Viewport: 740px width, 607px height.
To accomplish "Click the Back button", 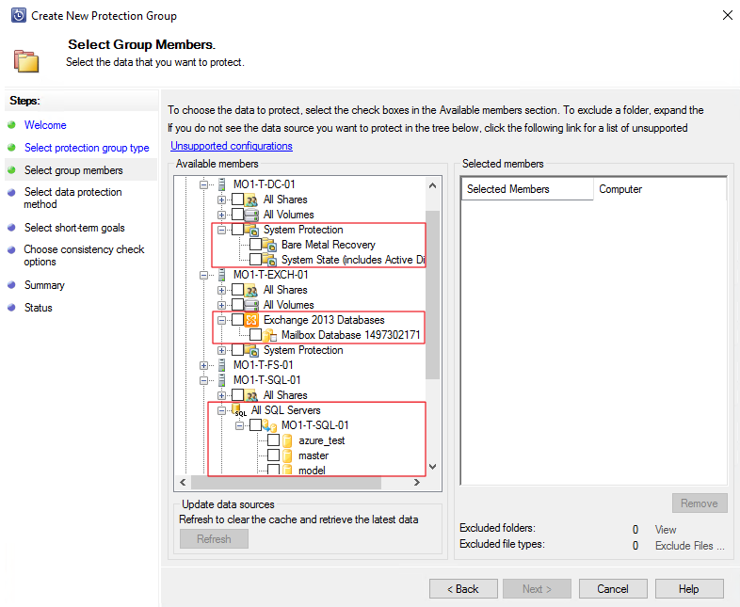I will pos(463,588).
